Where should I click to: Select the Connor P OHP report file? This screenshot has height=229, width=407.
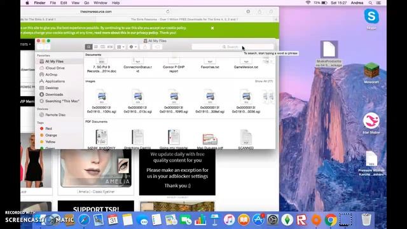[x=174, y=65]
